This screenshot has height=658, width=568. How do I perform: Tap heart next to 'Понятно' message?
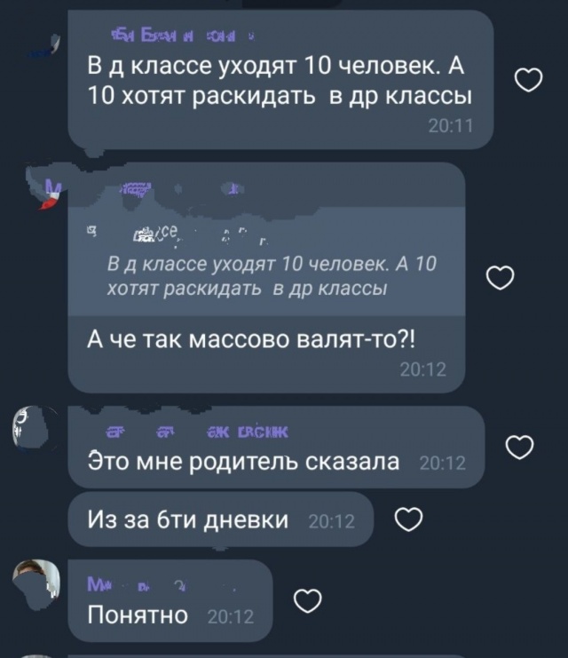(x=307, y=600)
